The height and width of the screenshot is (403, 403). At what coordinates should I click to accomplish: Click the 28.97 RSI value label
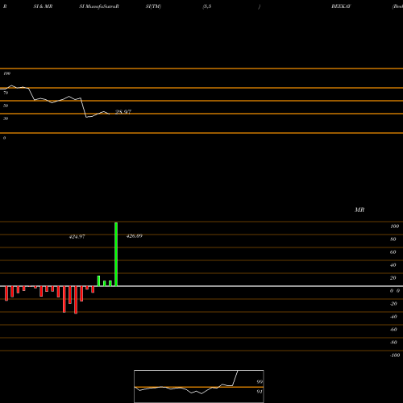[123, 112]
